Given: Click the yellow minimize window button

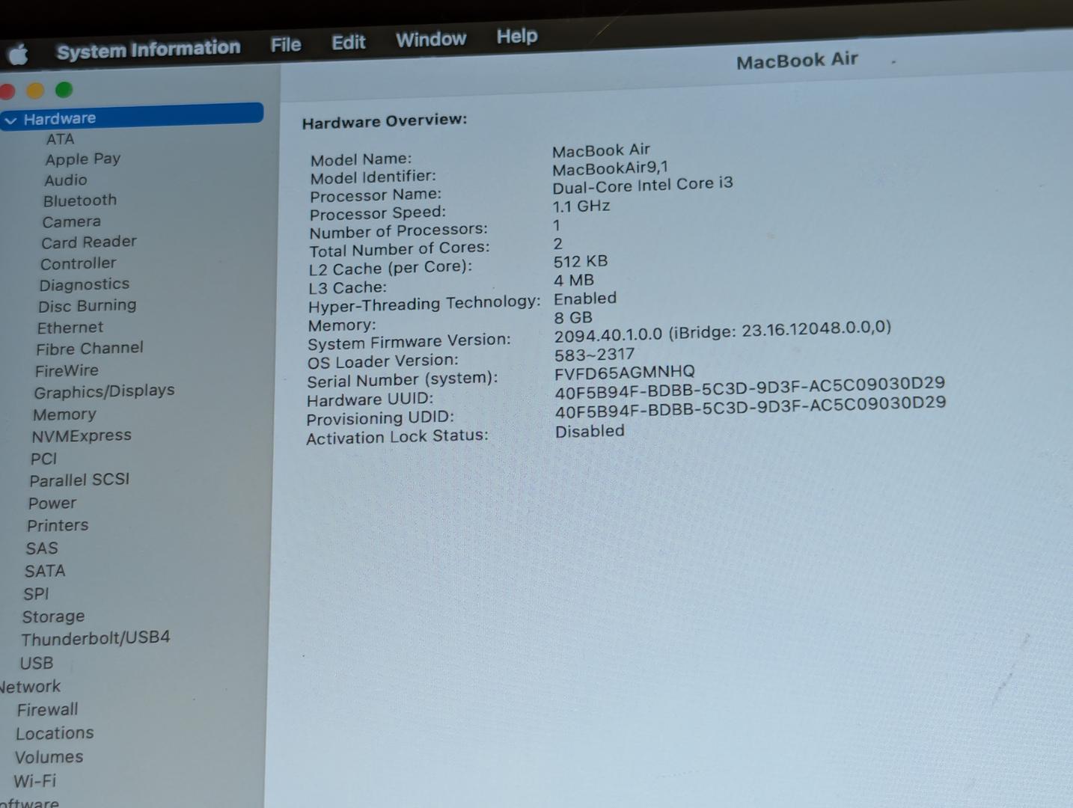Looking at the screenshot, I should (35, 91).
